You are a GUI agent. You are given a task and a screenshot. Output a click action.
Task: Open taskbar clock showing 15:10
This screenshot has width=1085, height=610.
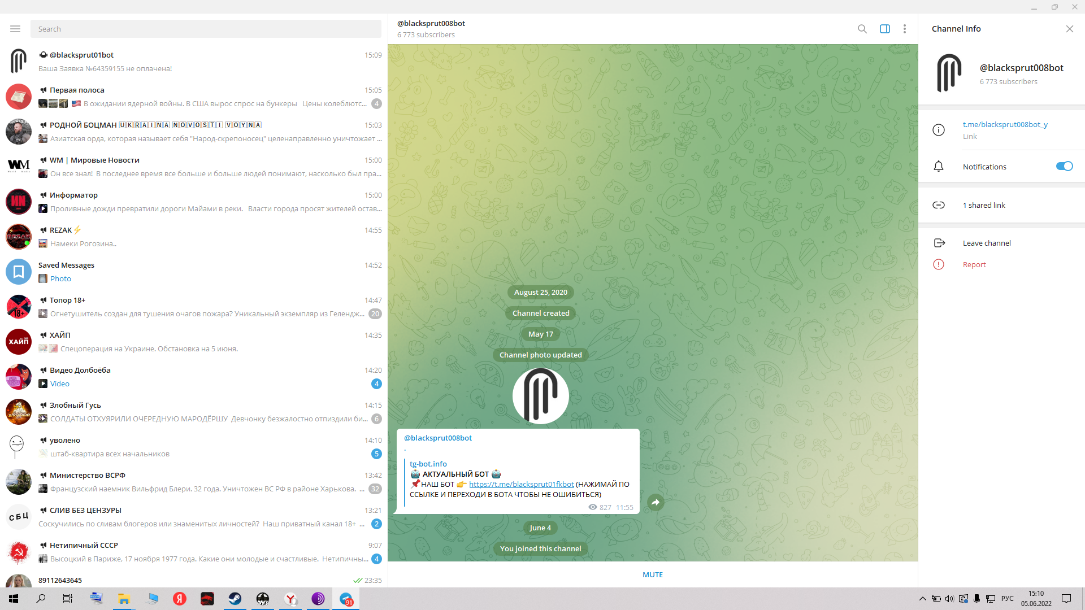[1036, 599]
